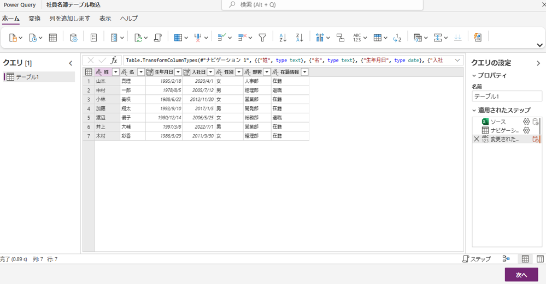The height and width of the screenshot is (284, 546).
Task: Open settings gear for ナビゲーション step
Action: click(x=526, y=130)
